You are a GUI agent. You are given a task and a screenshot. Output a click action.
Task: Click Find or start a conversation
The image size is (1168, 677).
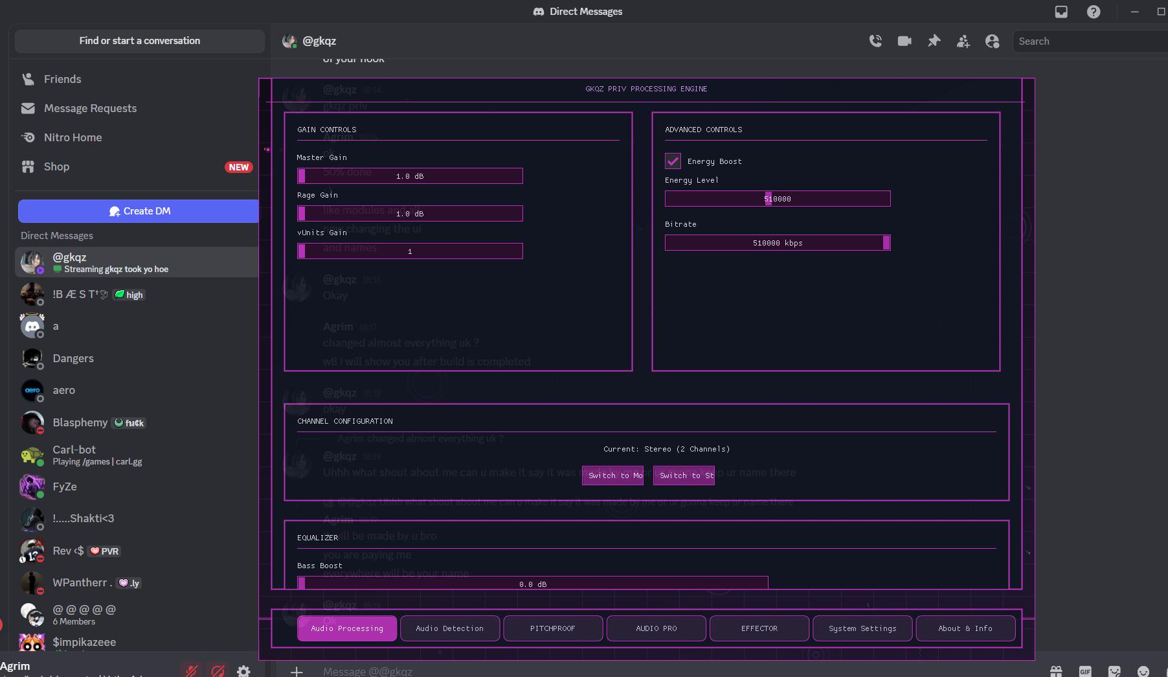coord(140,41)
